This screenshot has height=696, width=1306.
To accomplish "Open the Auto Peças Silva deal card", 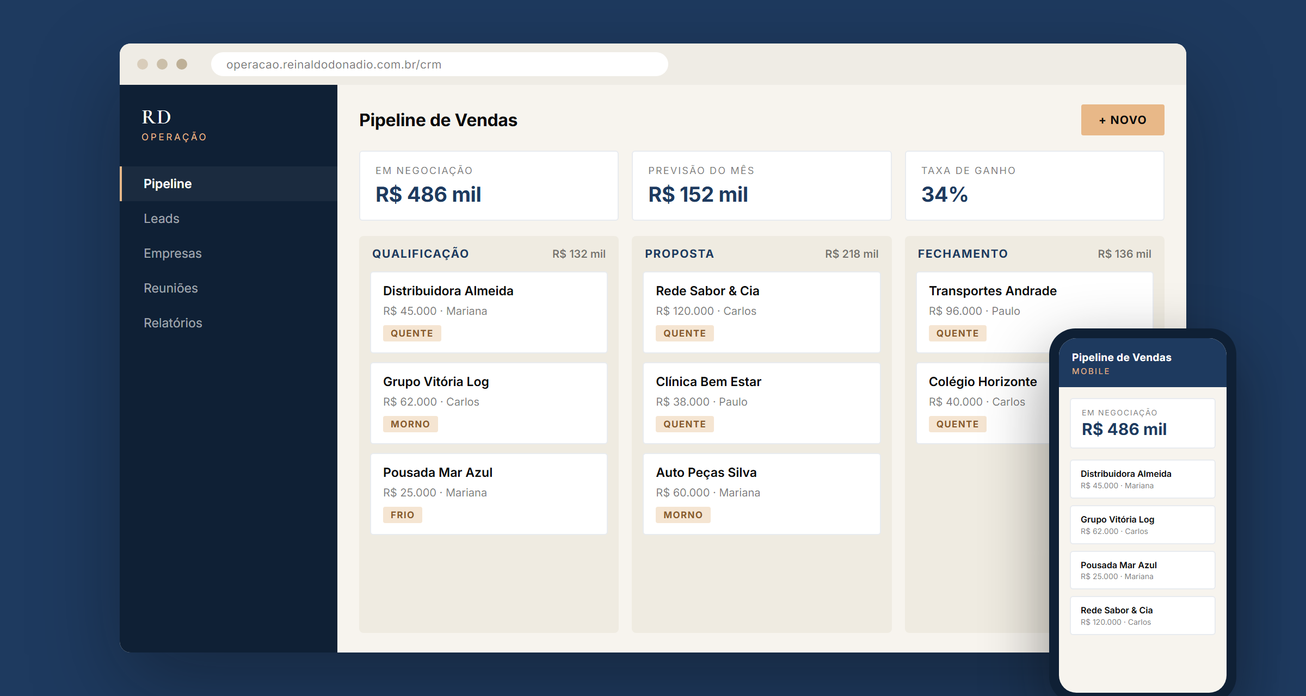I will [761, 494].
